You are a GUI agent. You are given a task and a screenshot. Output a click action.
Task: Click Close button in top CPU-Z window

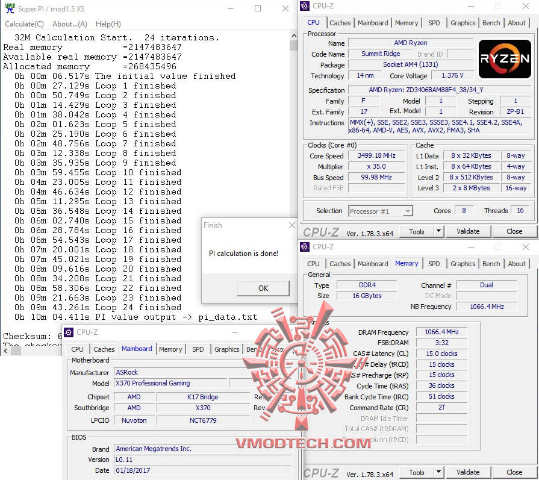point(514,232)
